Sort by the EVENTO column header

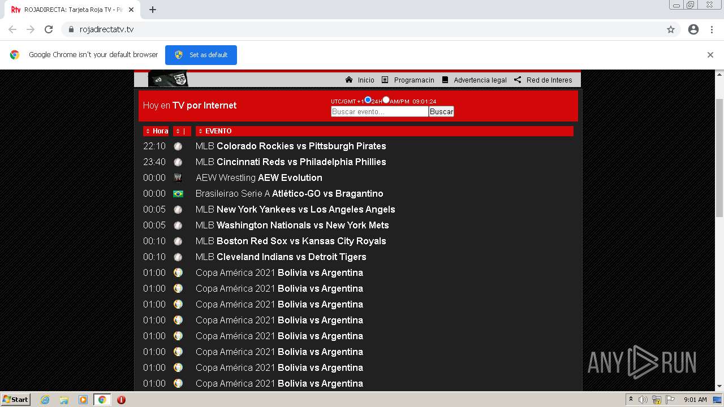[x=385, y=131]
